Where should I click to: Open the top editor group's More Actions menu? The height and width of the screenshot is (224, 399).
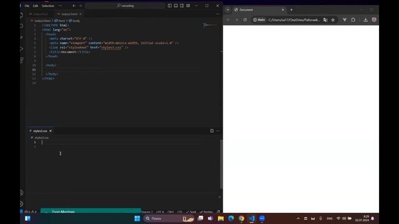[x=218, y=14]
